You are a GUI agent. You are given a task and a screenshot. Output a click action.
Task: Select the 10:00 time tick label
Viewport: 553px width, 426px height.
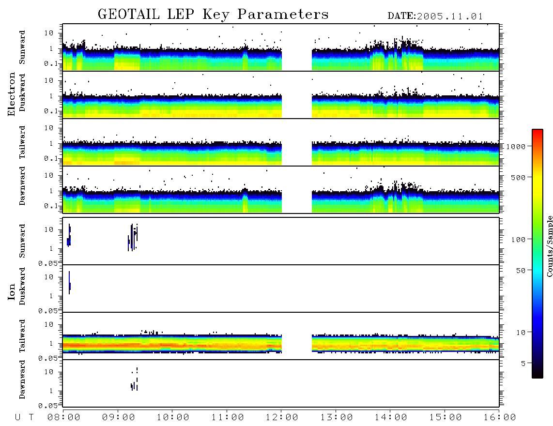(x=173, y=418)
